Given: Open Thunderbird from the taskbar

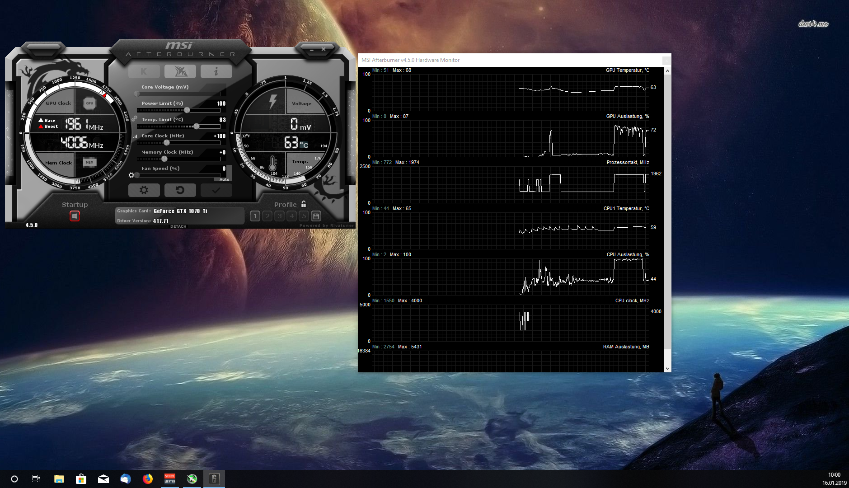Looking at the screenshot, I should 125,479.
